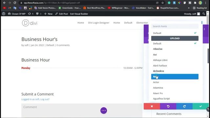Open Bulk Resize Photos bookmark
The width and height of the screenshot is (210, 118).
coord(45,8)
